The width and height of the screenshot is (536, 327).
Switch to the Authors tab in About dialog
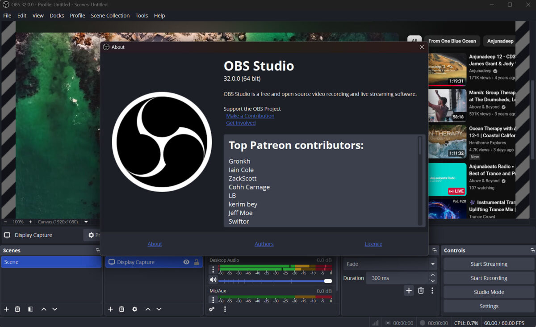(264, 243)
